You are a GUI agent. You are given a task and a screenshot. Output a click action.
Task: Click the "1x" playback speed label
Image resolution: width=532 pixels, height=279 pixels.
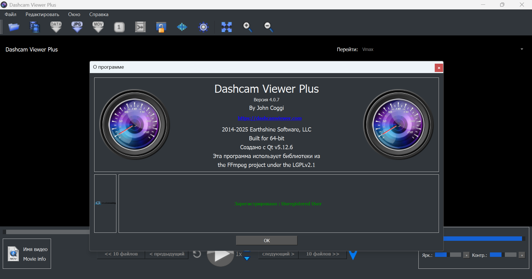tap(239, 254)
